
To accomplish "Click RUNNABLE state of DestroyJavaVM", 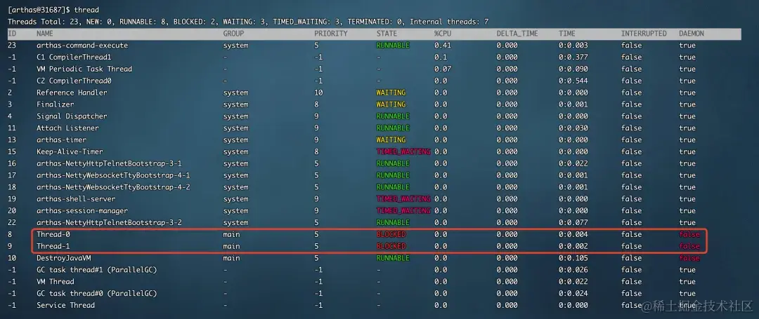I will [393, 258].
